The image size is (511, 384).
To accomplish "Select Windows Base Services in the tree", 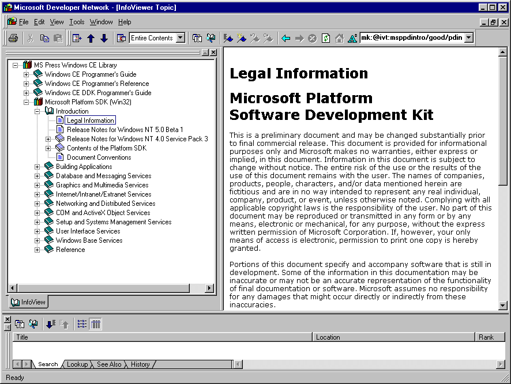I will 89,240.
